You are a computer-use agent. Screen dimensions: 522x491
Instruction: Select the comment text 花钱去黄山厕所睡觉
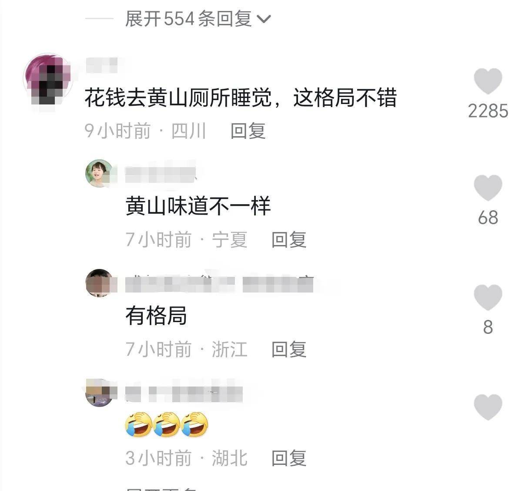pos(178,98)
